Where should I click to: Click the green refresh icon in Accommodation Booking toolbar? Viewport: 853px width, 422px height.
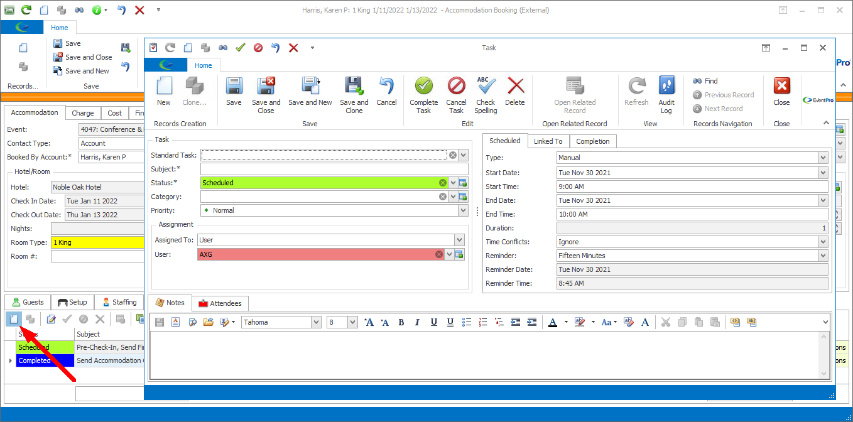click(26, 10)
